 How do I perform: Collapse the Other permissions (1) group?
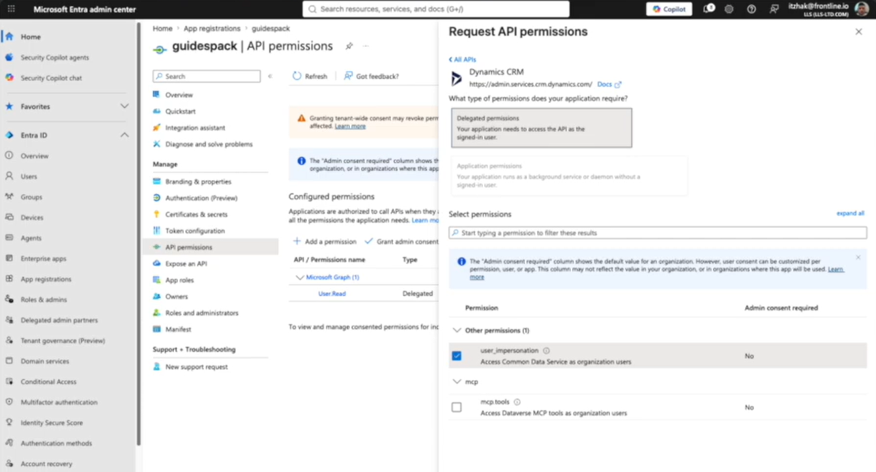(x=456, y=331)
